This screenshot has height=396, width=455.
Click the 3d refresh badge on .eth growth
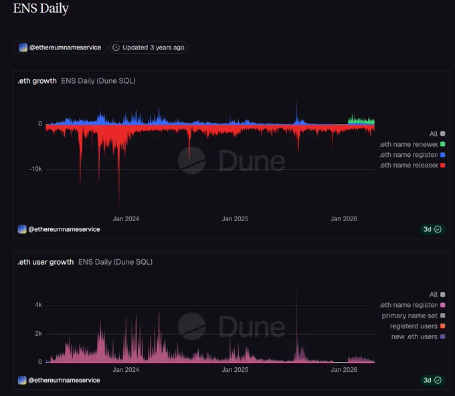coord(432,229)
